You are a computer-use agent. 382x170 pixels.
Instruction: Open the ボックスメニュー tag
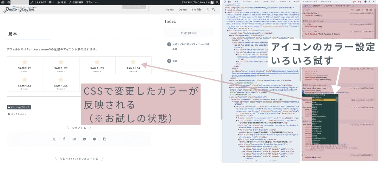coord(19,114)
